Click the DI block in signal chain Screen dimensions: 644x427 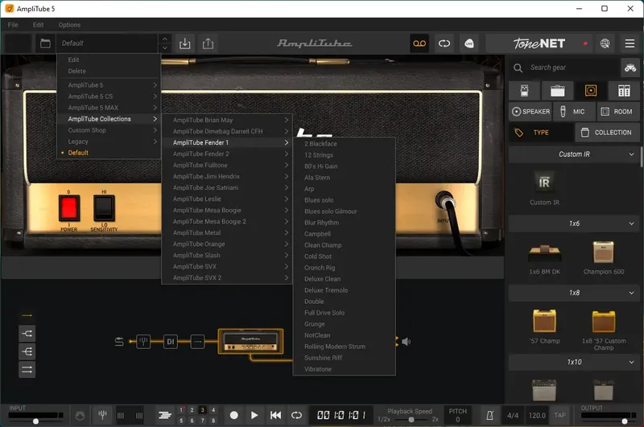pos(171,341)
